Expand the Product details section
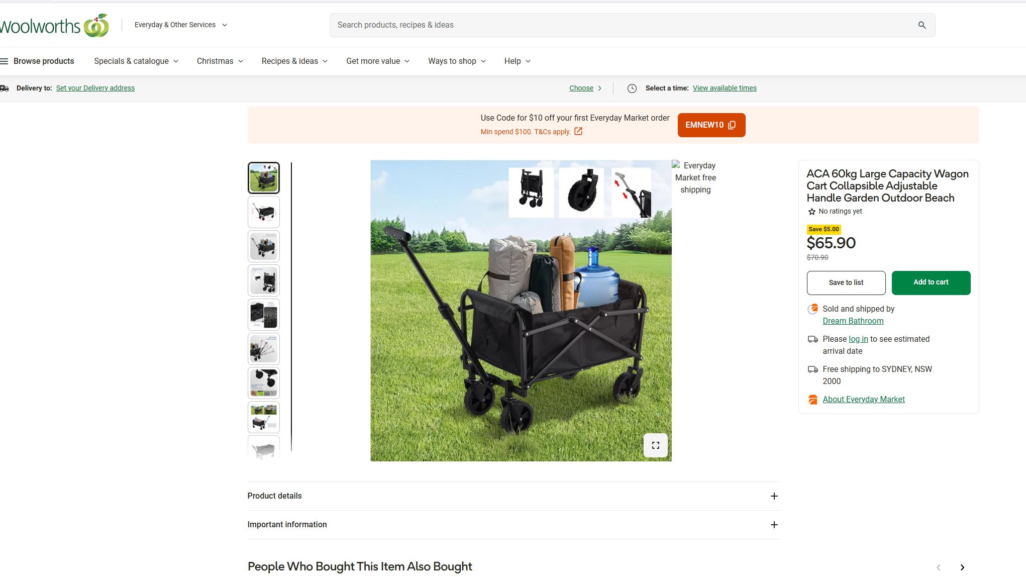 coord(514,496)
